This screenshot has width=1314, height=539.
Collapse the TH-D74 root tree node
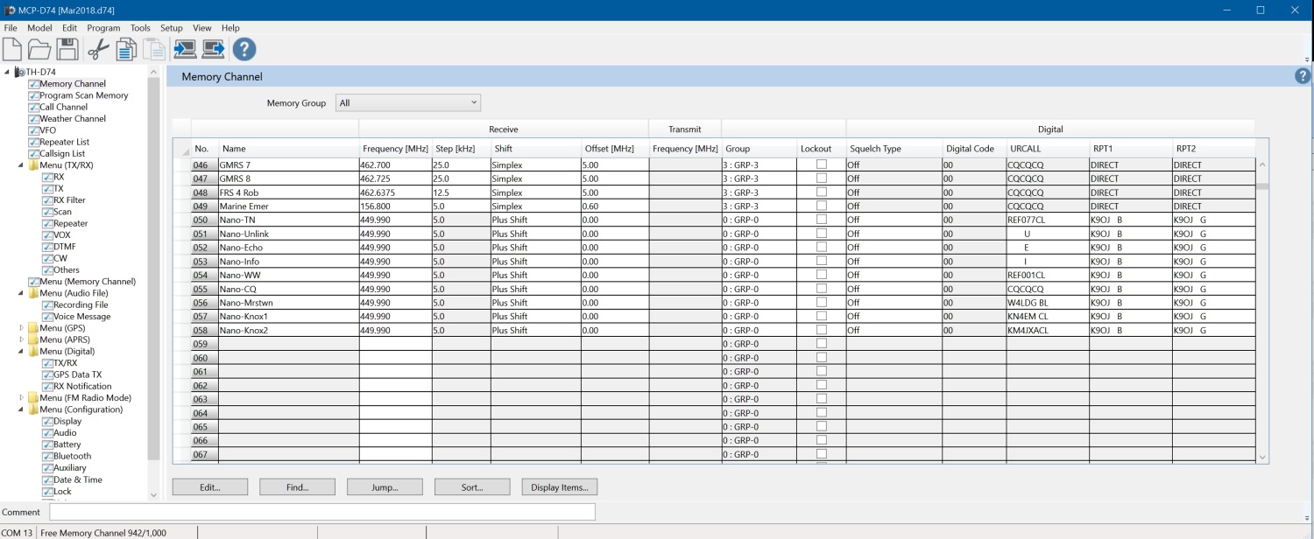point(7,72)
